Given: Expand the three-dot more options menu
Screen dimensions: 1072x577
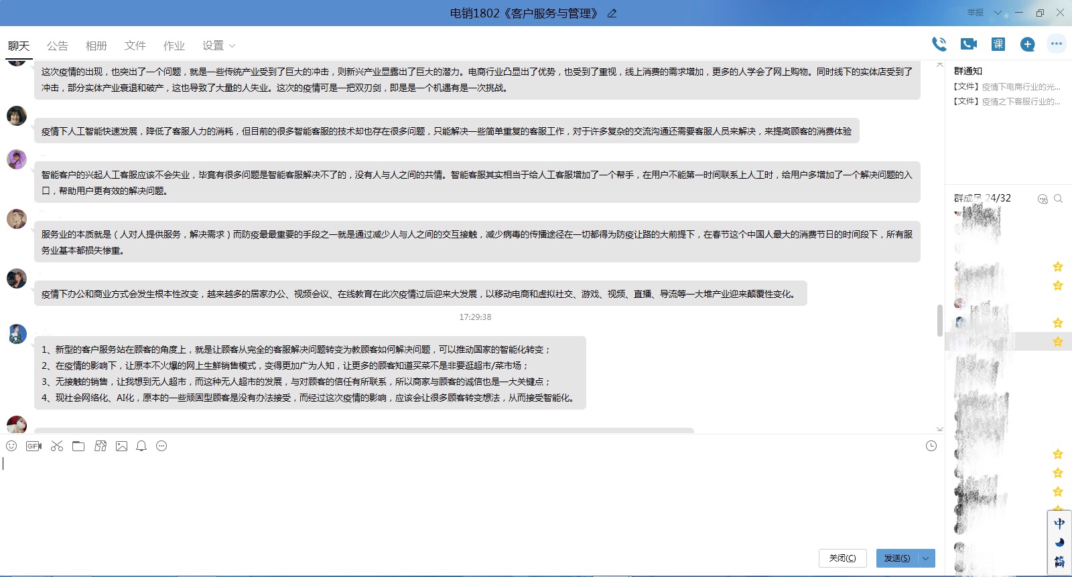Looking at the screenshot, I should 1057,44.
